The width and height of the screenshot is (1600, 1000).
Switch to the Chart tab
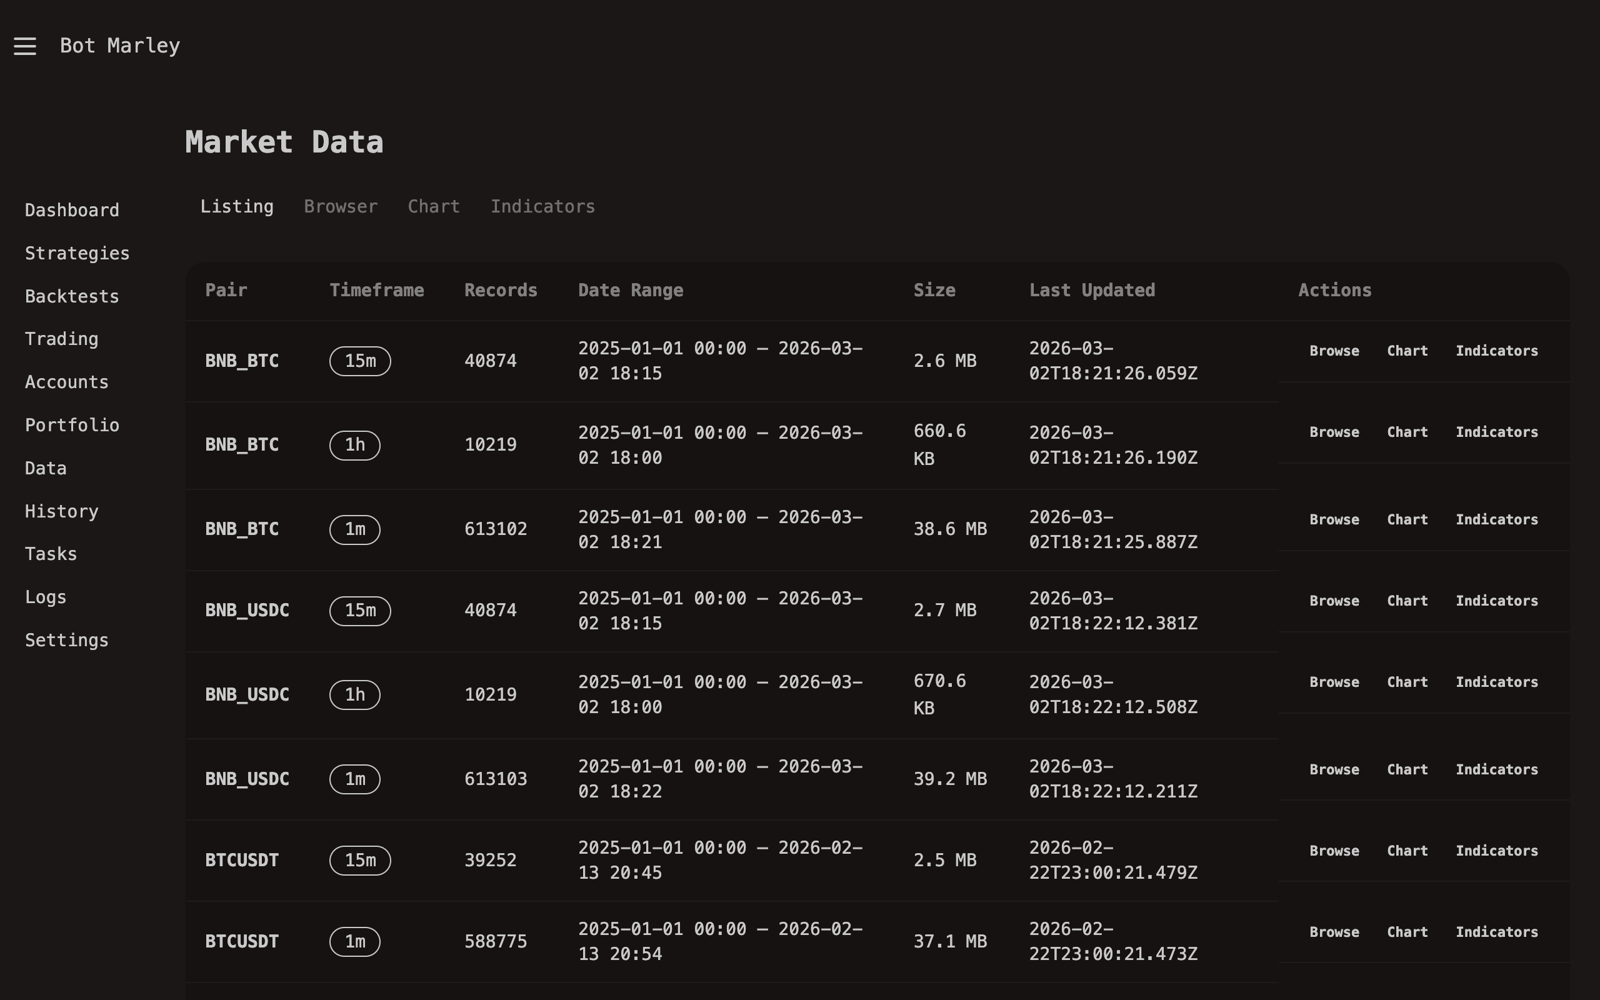pos(433,206)
